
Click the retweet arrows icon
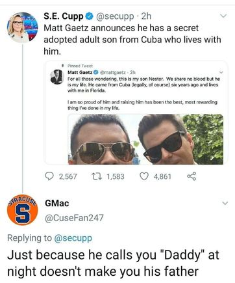click(96, 176)
